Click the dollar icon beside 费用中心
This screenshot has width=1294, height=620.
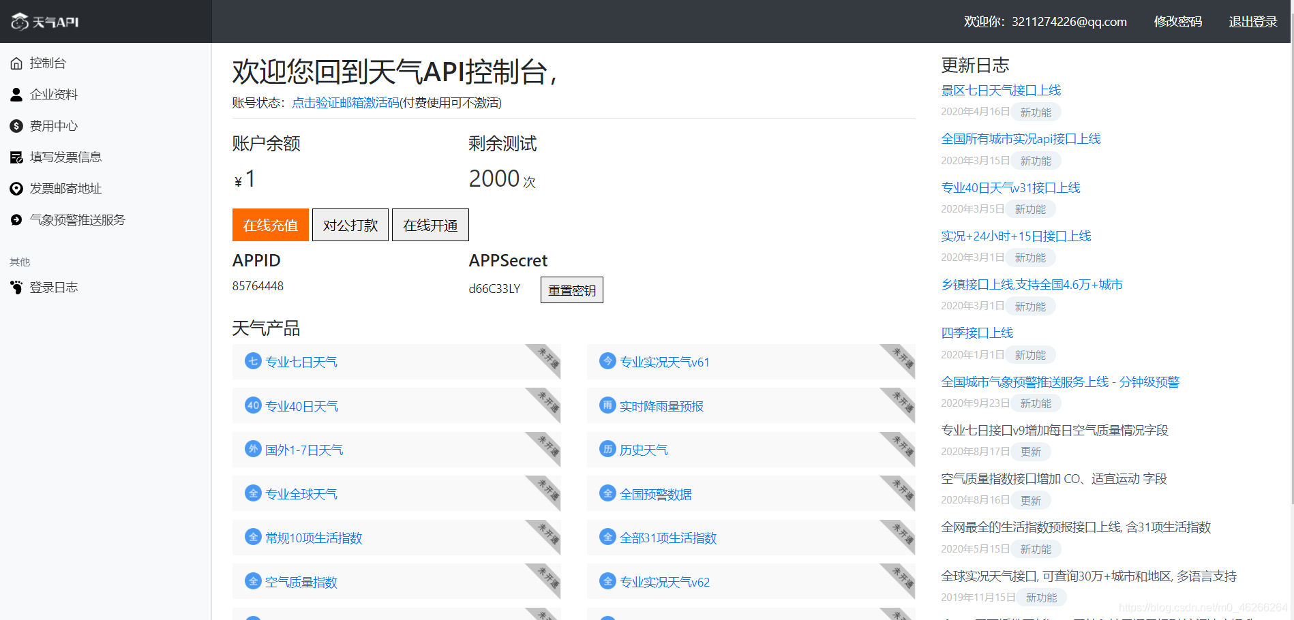(x=16, y=126)
